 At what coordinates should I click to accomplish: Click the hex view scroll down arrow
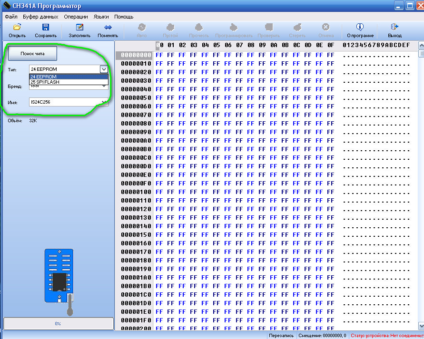point(421,325)
